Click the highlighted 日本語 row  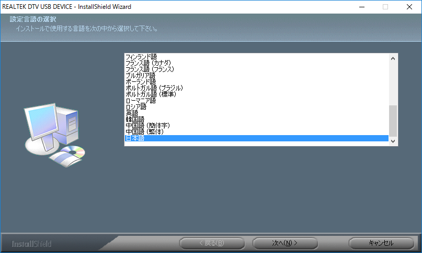pyautogui.click(x=256, y=138)
